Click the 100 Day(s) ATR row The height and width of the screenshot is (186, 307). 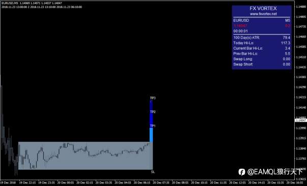[x=262, y=38]
